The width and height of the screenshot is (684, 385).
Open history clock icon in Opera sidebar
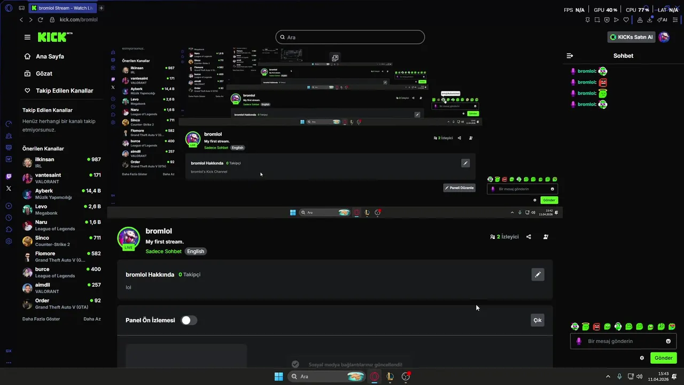coord(9,218)
